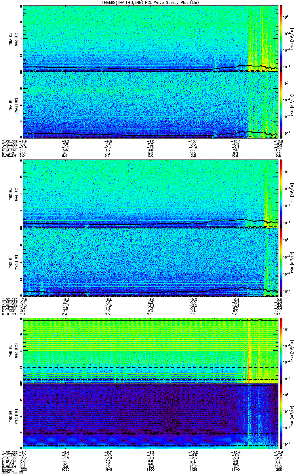
Task: Click the THD B-parallel spectrogram panel
Action: [151, 262]
